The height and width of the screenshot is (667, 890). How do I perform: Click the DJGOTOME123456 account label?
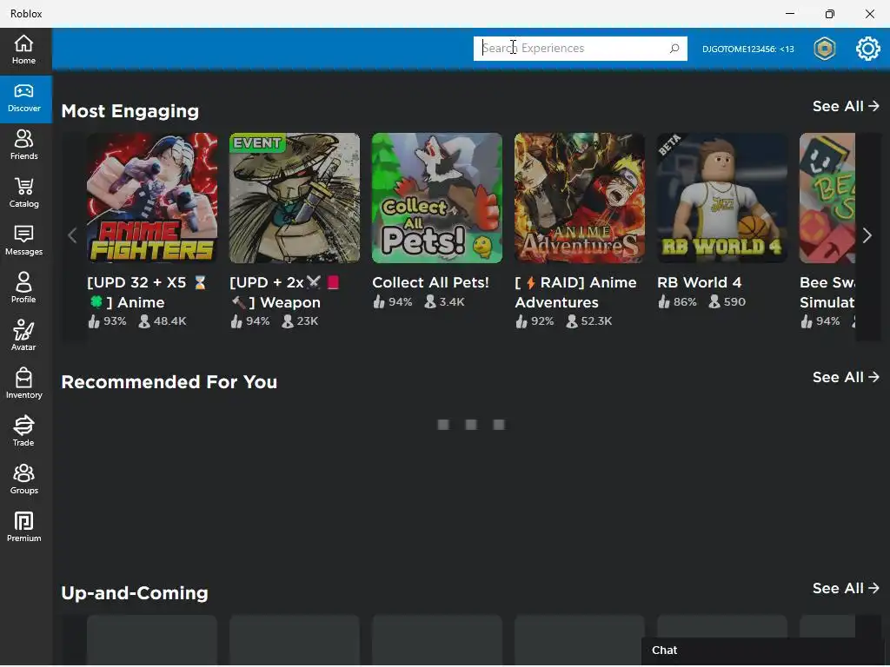click(x=747, y=49)
